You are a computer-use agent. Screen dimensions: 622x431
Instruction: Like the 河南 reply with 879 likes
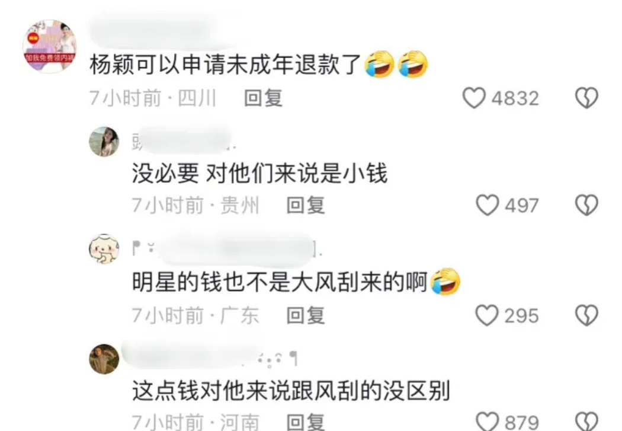pyautogui.click(x=487, y=422)
